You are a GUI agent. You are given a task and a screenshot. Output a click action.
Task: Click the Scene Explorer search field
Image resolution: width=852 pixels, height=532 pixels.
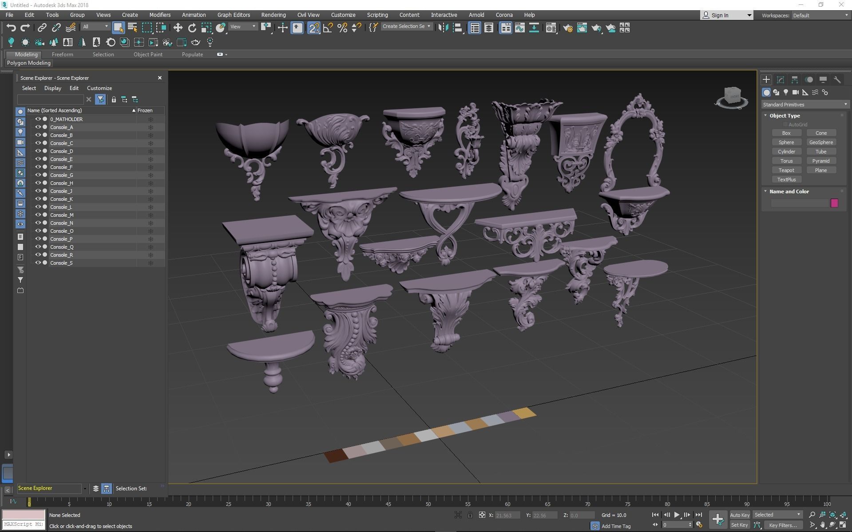[x=50, y=99]
